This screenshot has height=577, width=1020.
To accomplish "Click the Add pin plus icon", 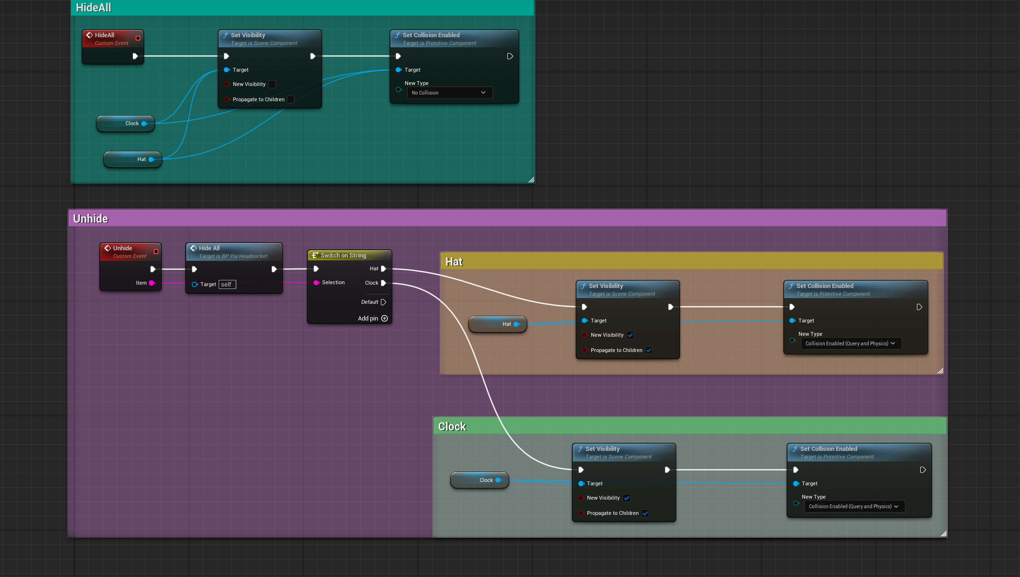I will click(x=384, y=319).
